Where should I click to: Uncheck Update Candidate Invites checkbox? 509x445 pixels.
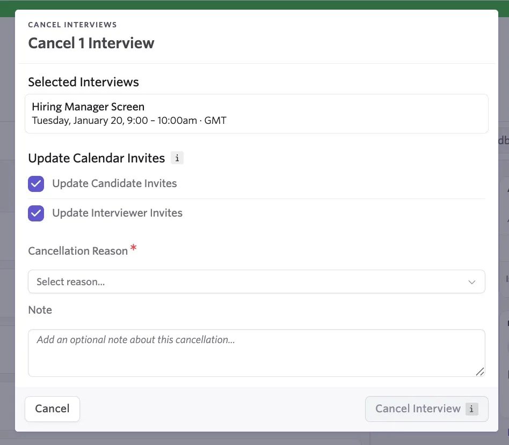point(36,184)
